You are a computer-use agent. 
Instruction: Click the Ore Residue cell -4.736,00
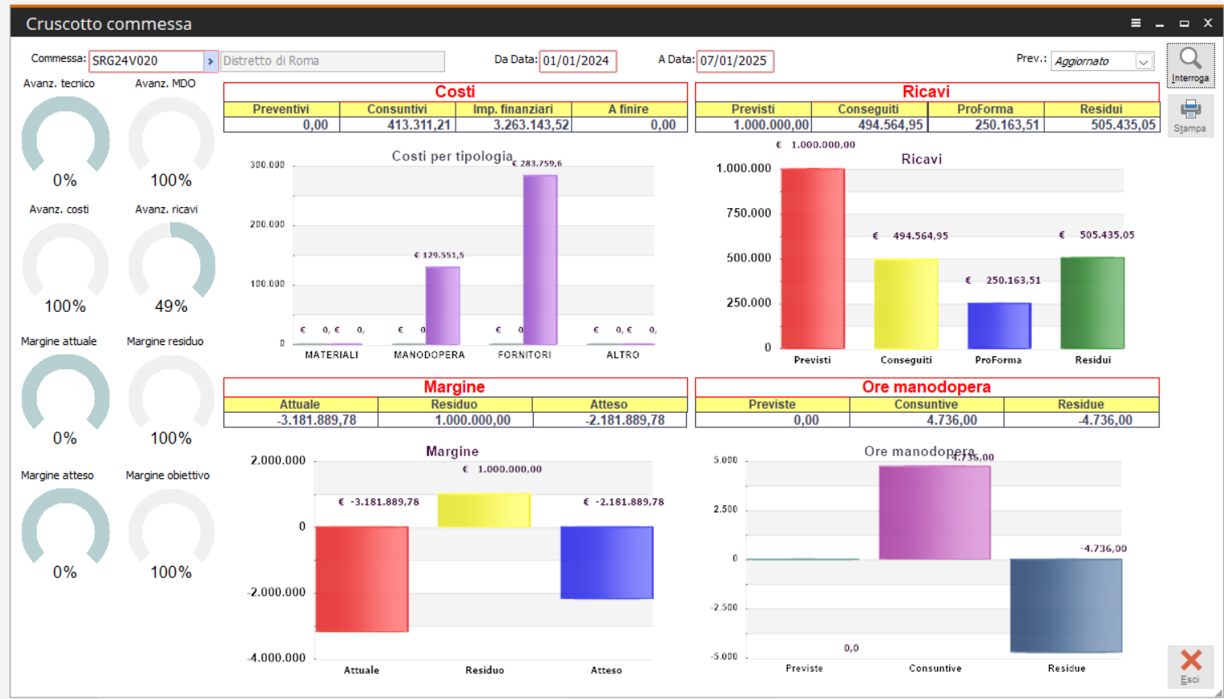pyautogui.click(x=1081, y=420)
